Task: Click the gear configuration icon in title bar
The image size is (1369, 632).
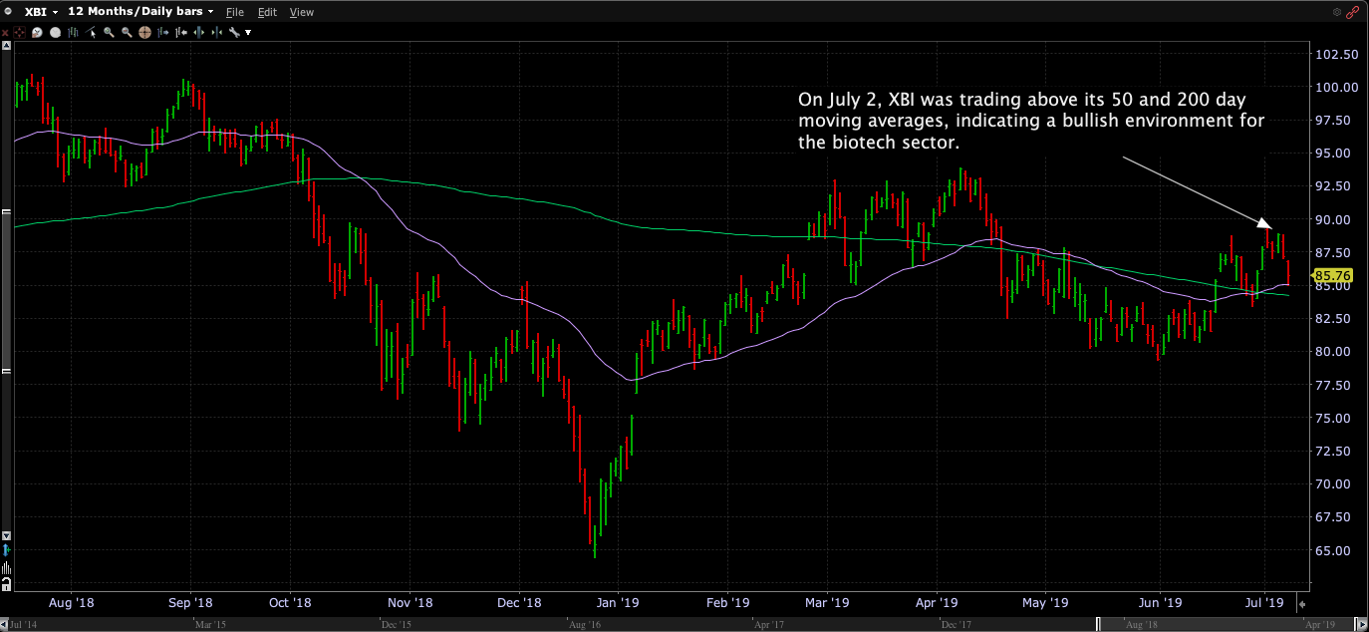Action: [x=1336, y=12]
